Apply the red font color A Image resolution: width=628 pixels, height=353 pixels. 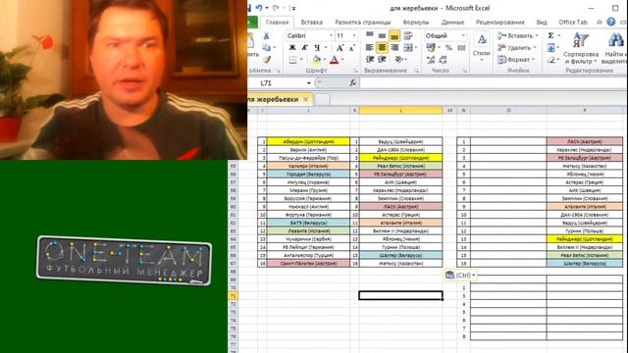click(334, 60)
